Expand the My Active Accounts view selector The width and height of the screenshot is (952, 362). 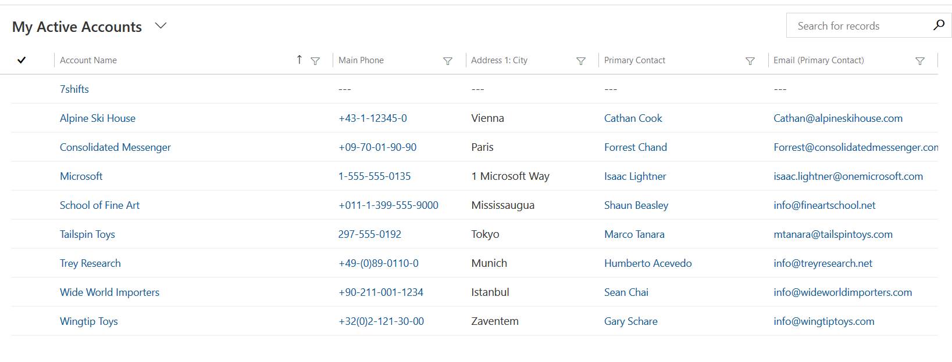click(x=161, y=26)
